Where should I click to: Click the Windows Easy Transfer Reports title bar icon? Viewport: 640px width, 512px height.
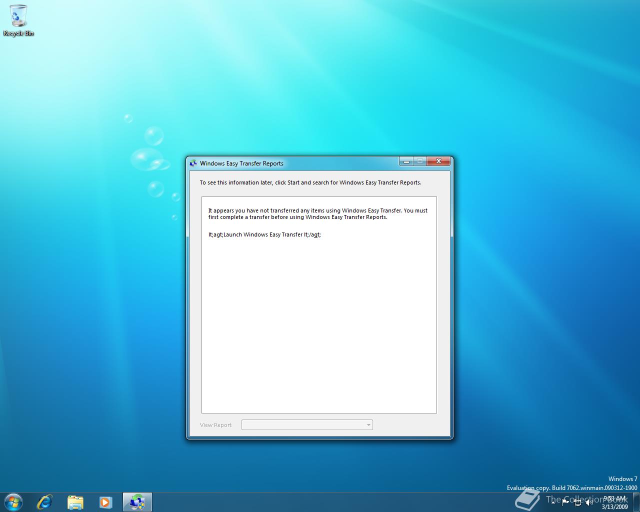tap(193, 163)
